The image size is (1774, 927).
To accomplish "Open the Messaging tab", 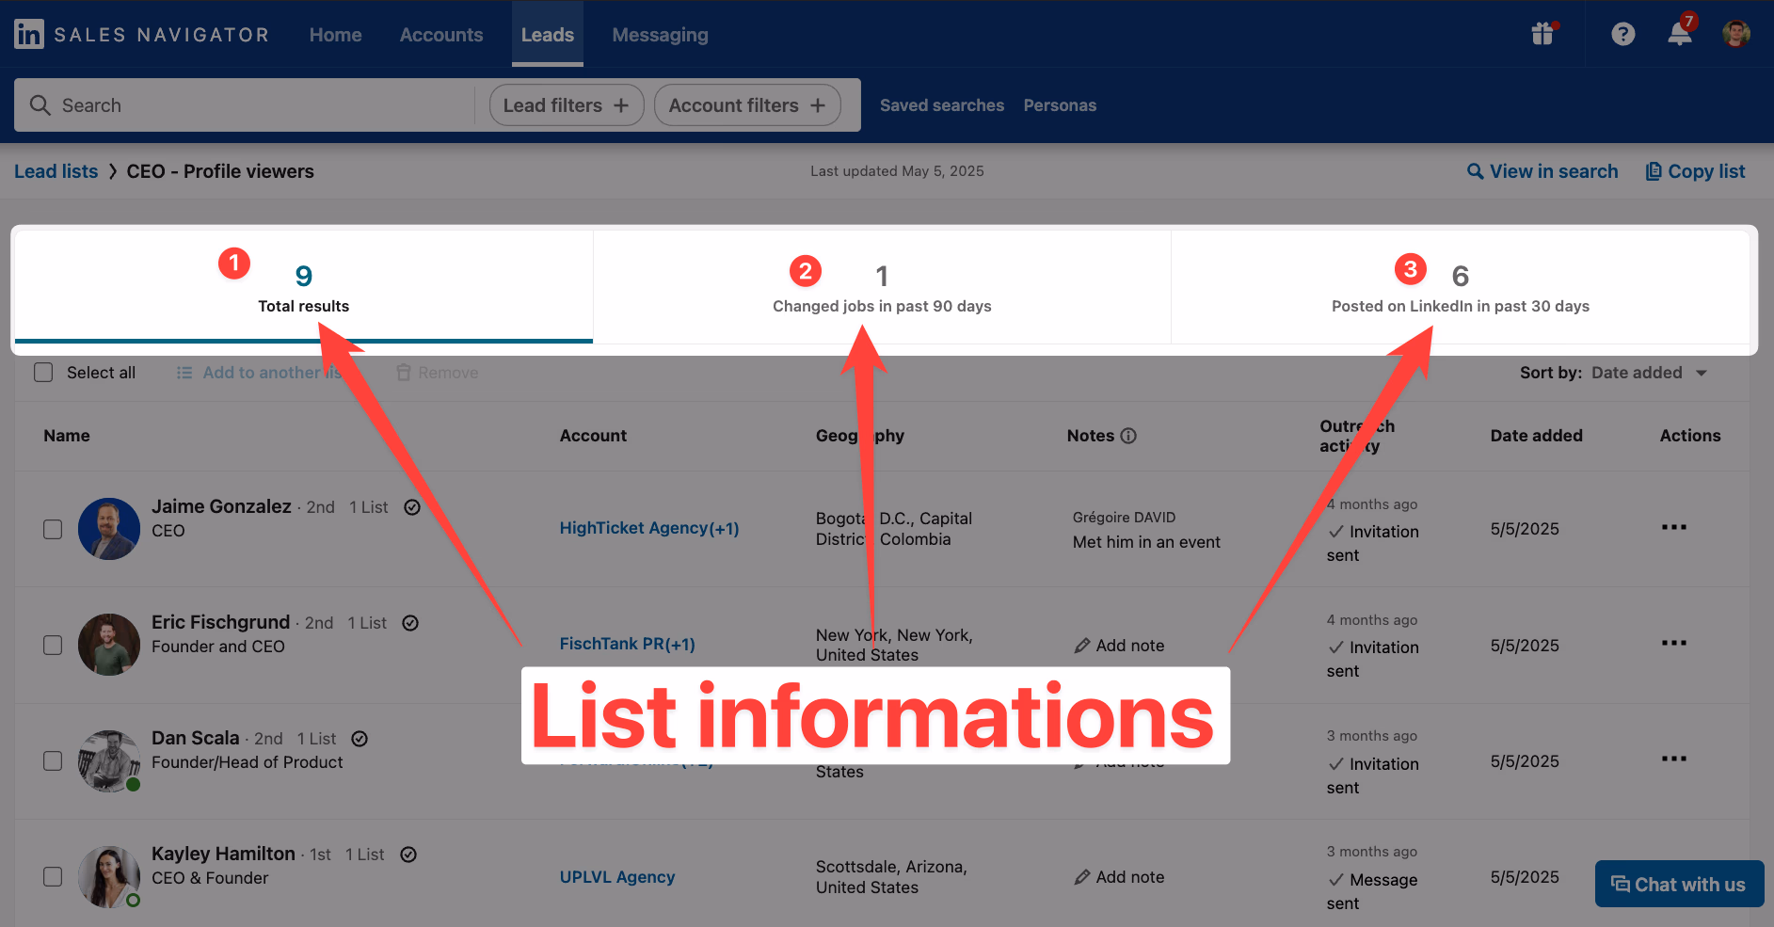I will [660, 35].
